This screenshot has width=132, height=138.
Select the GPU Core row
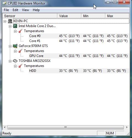[x=79, y=56]
